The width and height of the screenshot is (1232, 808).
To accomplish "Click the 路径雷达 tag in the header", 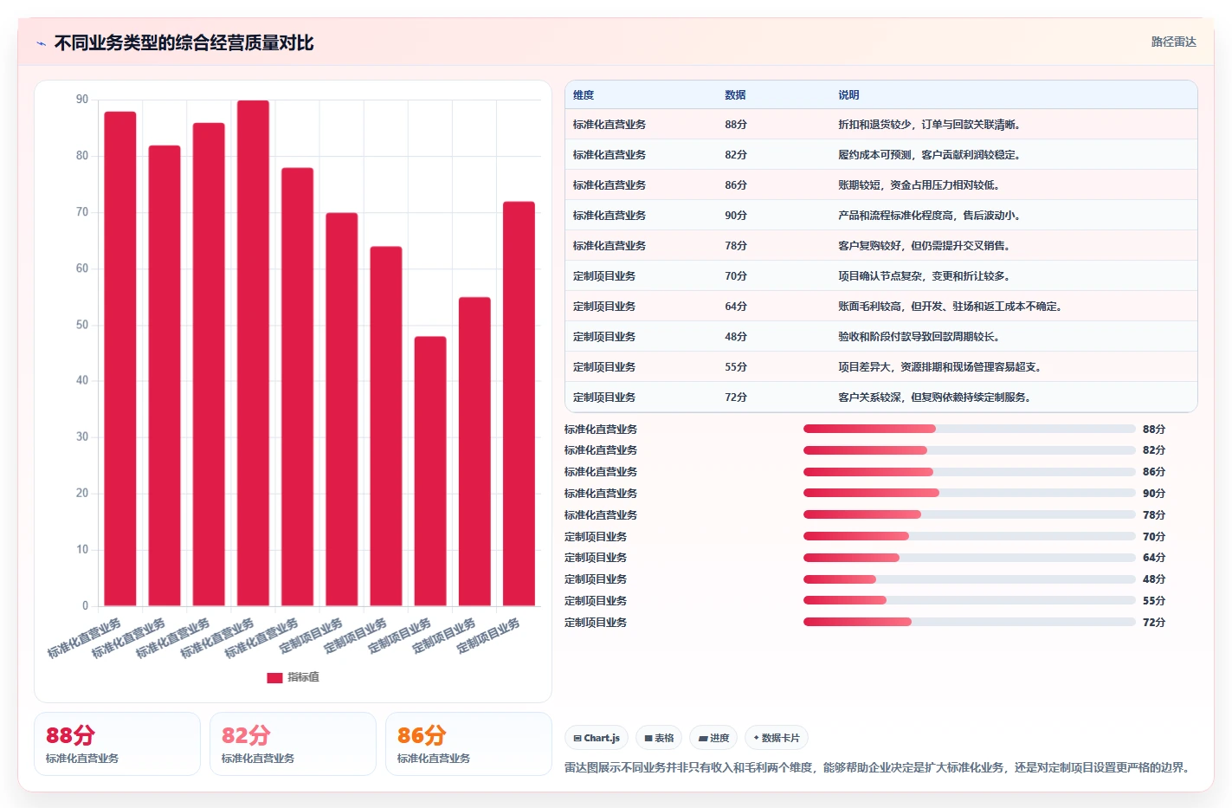I will click(1173, 42).
